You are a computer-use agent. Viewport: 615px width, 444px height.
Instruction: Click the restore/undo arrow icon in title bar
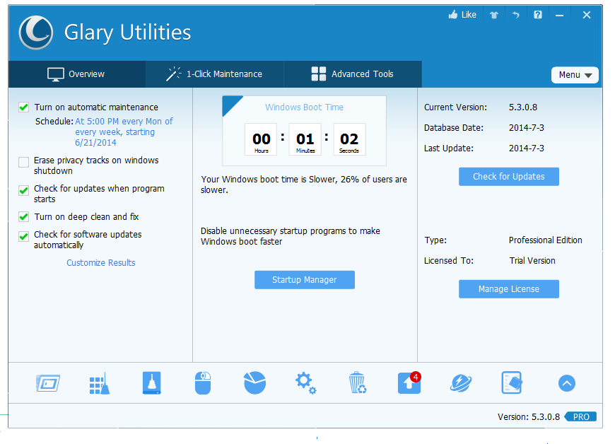click(516, 15)
